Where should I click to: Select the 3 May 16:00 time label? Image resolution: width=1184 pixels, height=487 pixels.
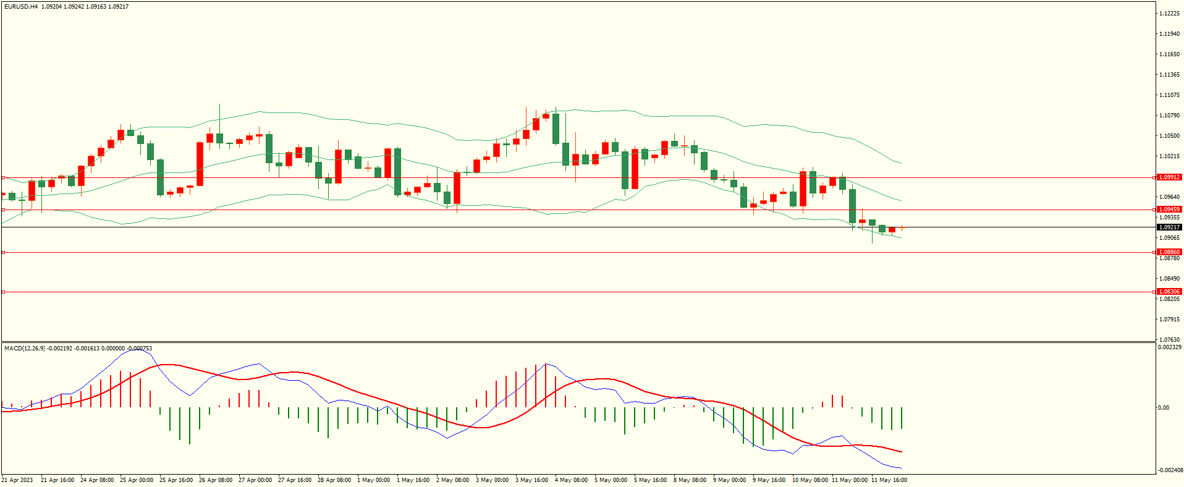[x=531, y=480]
